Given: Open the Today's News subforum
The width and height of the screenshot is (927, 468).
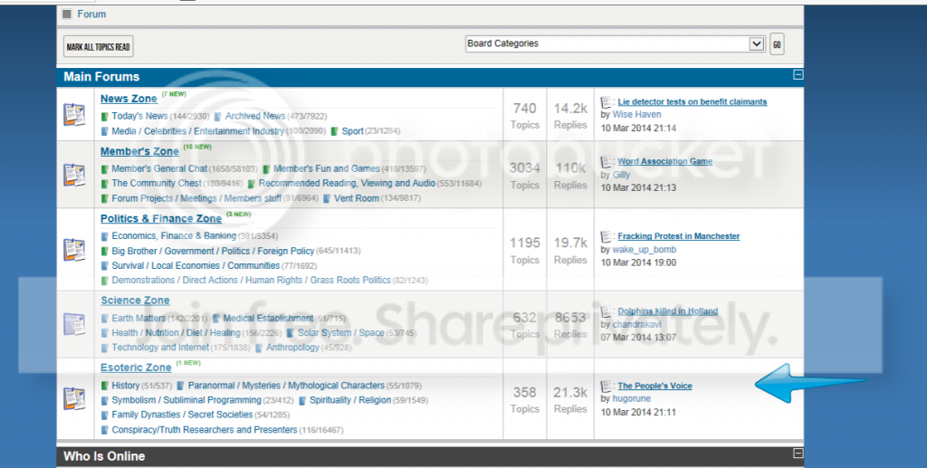Looking at the screenshot, I should [x=139, y=117].
